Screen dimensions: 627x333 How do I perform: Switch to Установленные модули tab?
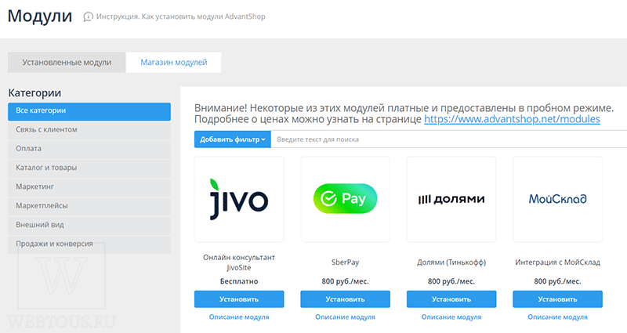(67, 63)
